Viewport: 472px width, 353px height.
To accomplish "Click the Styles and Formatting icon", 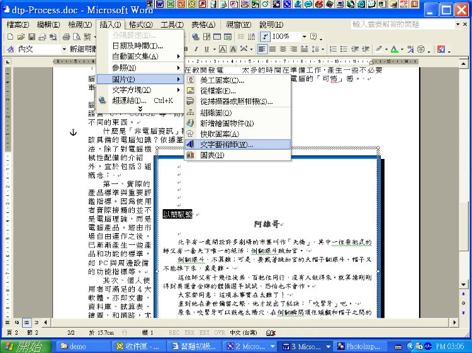I will 10,49.
